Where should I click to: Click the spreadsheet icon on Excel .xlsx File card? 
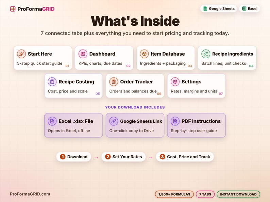point(52,121)
